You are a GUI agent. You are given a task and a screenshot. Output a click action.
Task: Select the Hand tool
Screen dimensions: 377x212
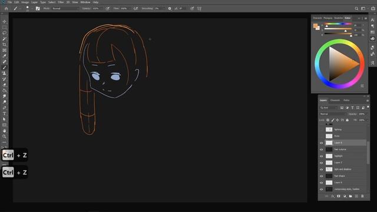pos(4,131)
